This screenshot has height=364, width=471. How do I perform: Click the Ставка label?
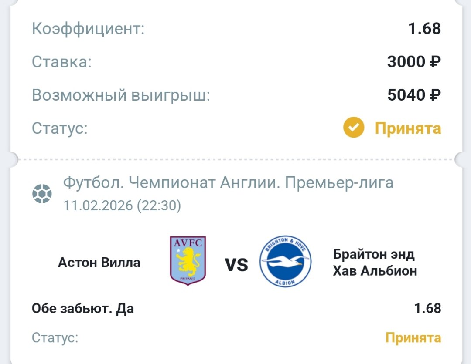coord(61,62)
